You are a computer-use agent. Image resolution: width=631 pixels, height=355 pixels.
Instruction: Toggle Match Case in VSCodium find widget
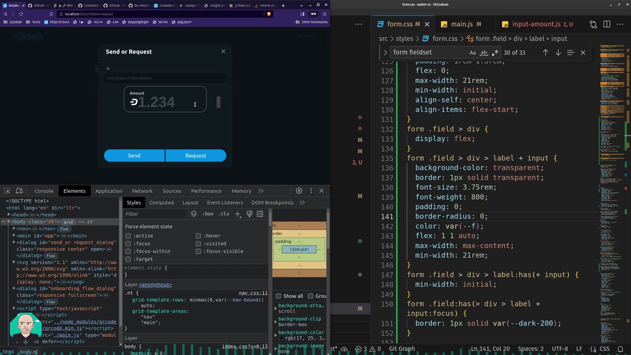click(x=472, y=52)
